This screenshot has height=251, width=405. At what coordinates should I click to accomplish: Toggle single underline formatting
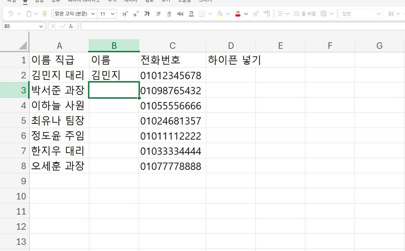point(169,14)
